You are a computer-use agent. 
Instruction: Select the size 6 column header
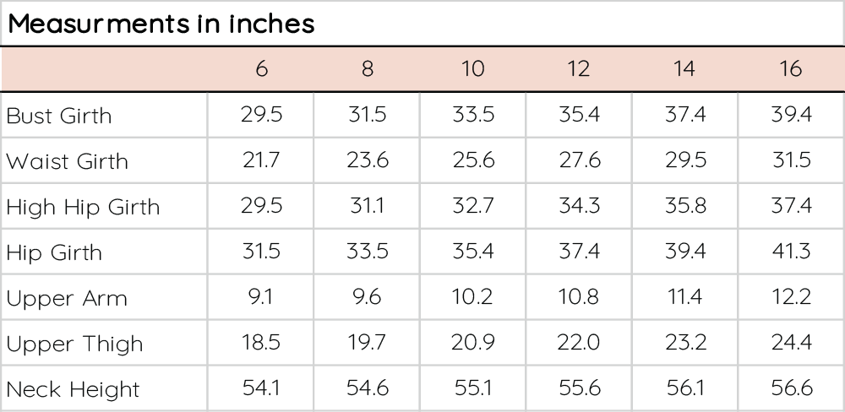pos(261,69)
